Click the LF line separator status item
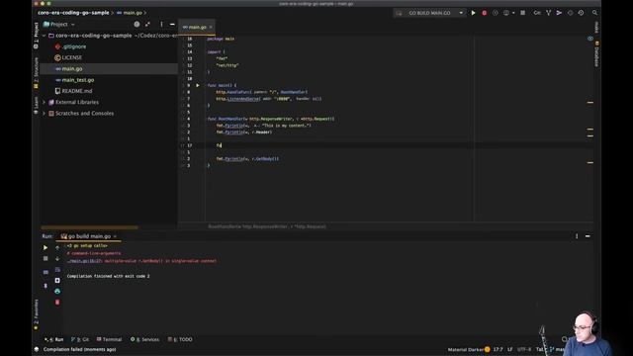 tap(510, 349)
